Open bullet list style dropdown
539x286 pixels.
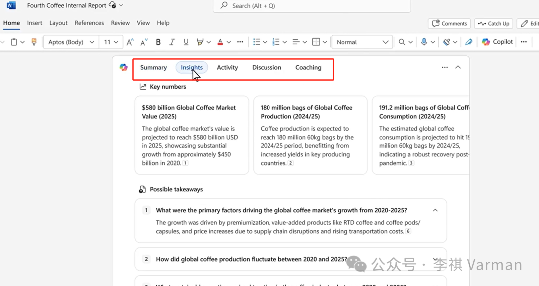[265, 42]
